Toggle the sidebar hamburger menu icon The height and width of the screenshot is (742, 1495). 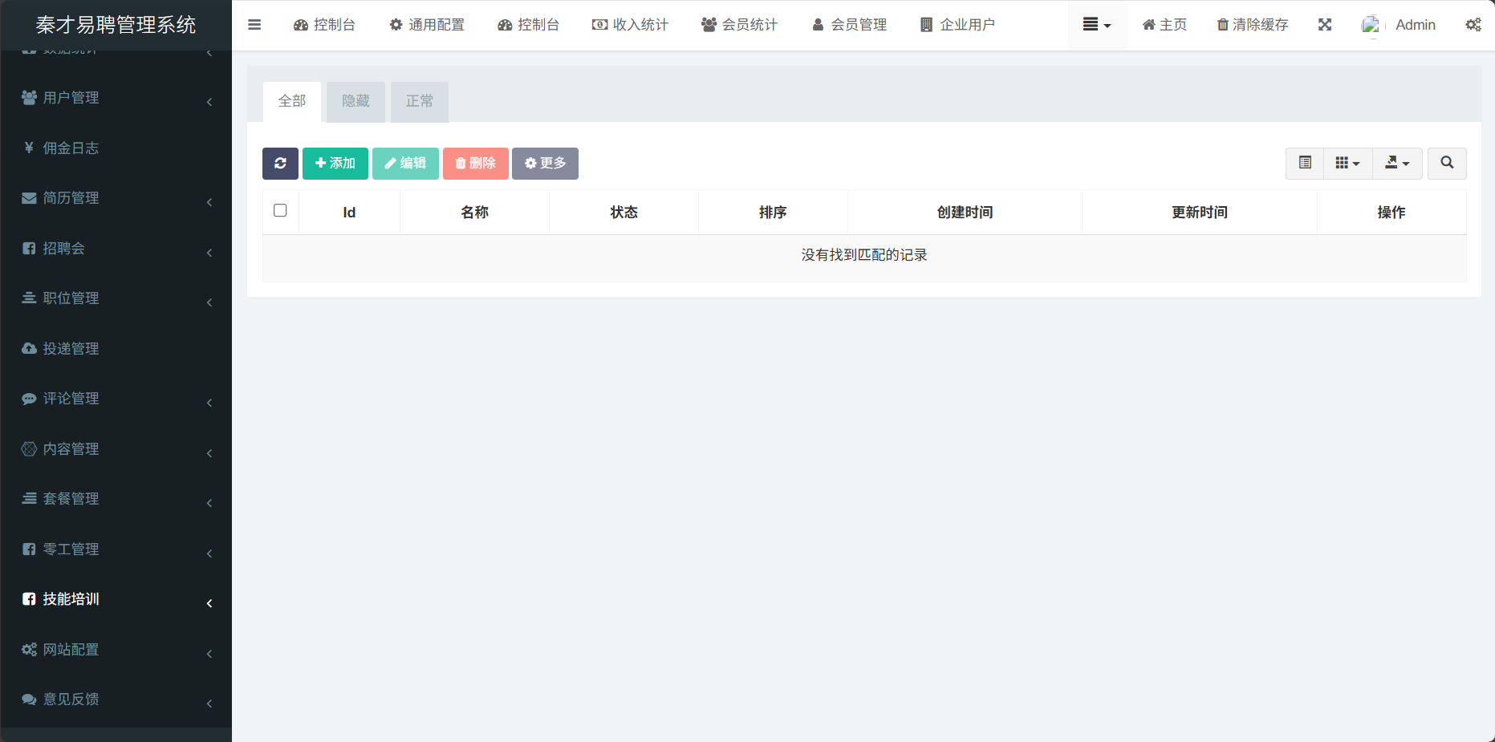[254, 25]
